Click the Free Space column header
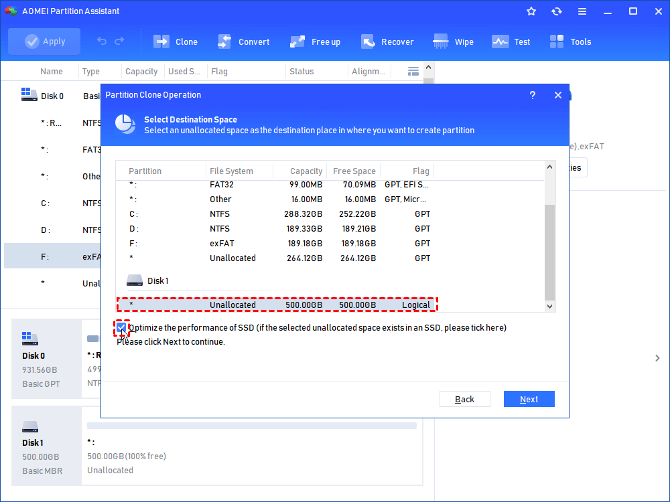Viewport: 670px width, 502px height. point(354,171)
